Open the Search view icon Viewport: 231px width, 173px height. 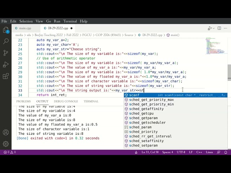[6, 41]
